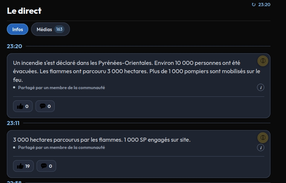The width and height of the screenshot is (286, 183).
Task: Click the 23:20 timeline marker
Action: tap(14, 46)
